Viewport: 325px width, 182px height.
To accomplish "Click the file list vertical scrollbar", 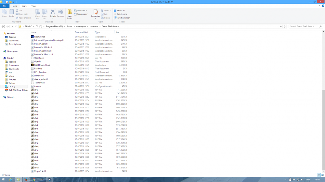I will coord(323,130).
